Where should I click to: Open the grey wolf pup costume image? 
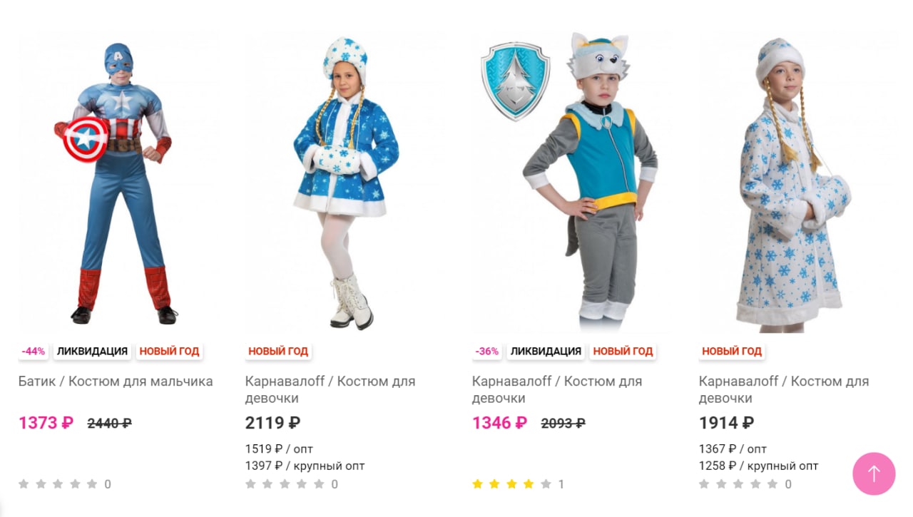click(x=571, y=183)
